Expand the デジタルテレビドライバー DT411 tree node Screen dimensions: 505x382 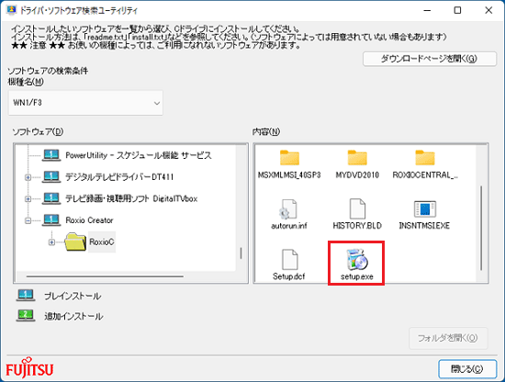28,177
